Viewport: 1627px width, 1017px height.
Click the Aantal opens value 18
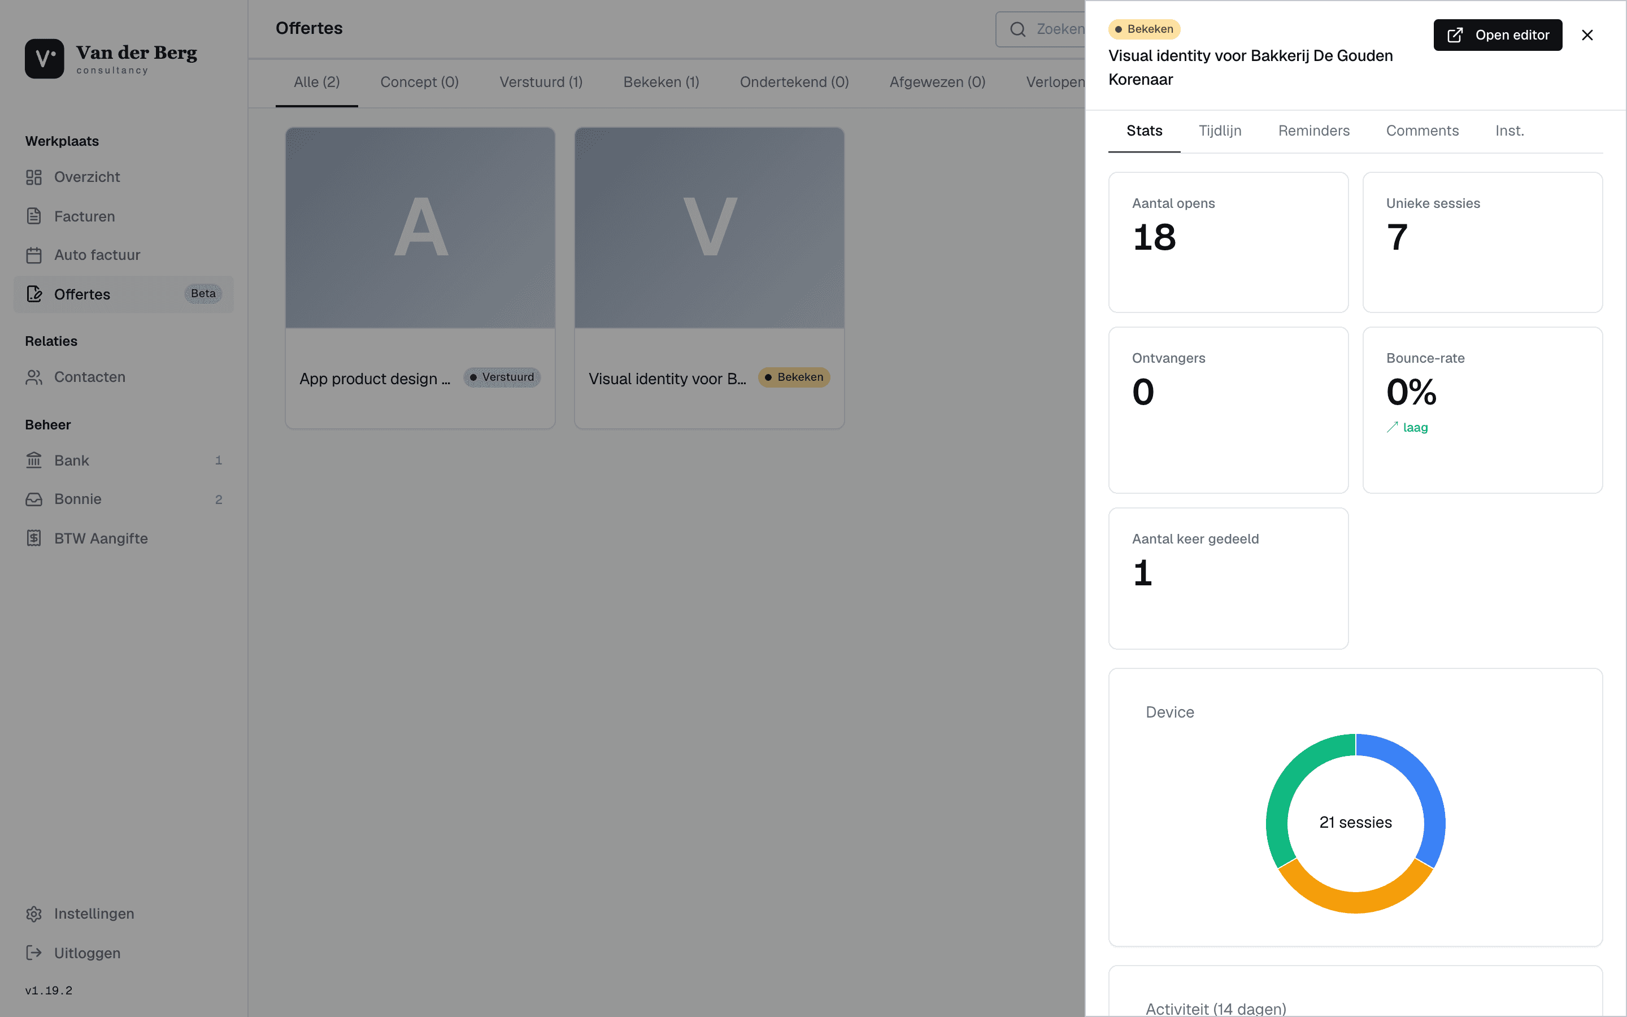pos(1154,237)
